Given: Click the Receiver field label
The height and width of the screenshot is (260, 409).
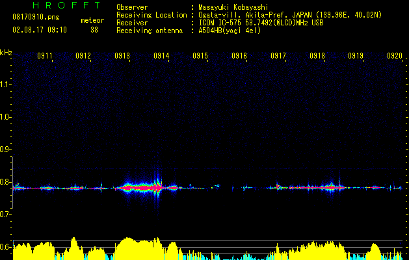Looking at the screenshot, I should [132, 23].
